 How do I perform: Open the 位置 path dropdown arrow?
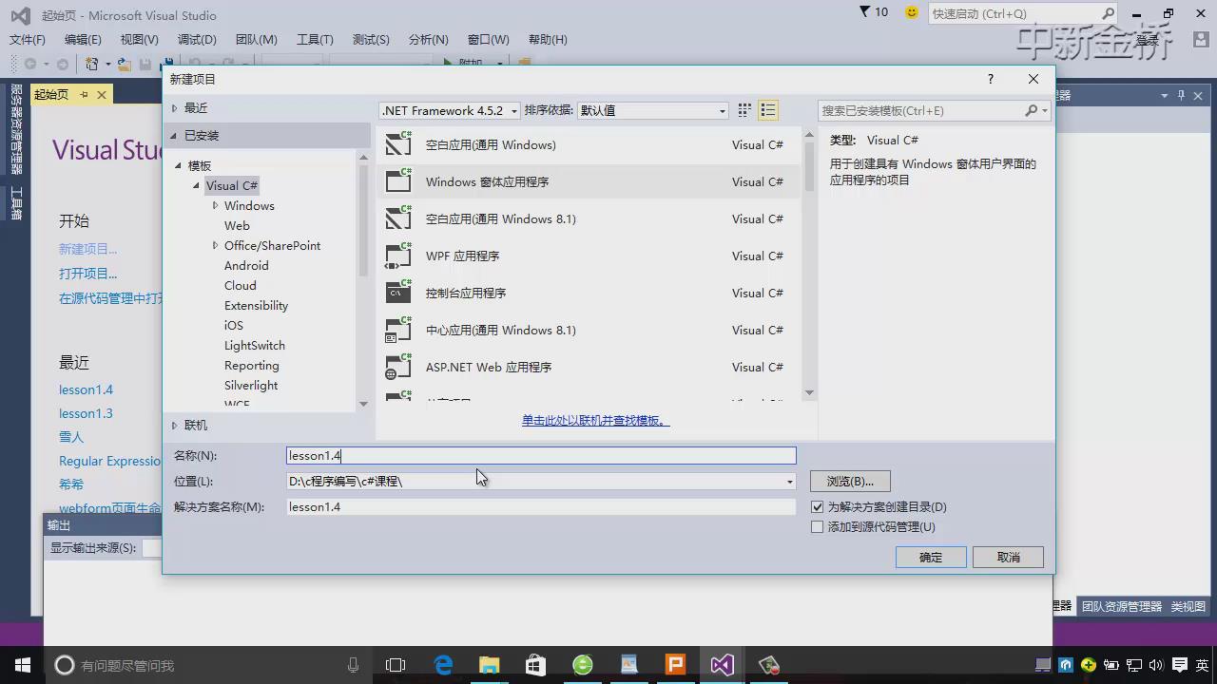click(789, 482)
